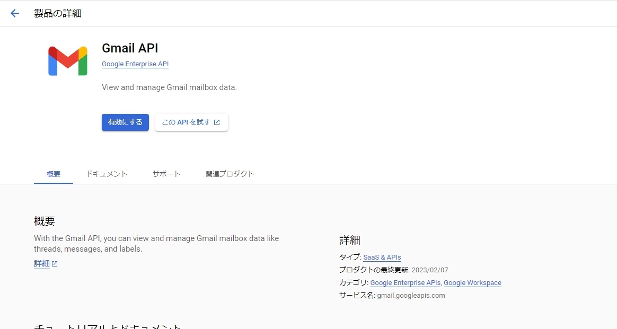Click the date 2023/02/07
The height and width of the screenshot is (329, 617).
tap(430, 270)
